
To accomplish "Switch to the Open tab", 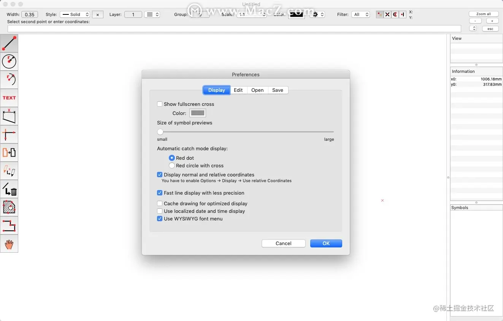I will tap(257, 90).
